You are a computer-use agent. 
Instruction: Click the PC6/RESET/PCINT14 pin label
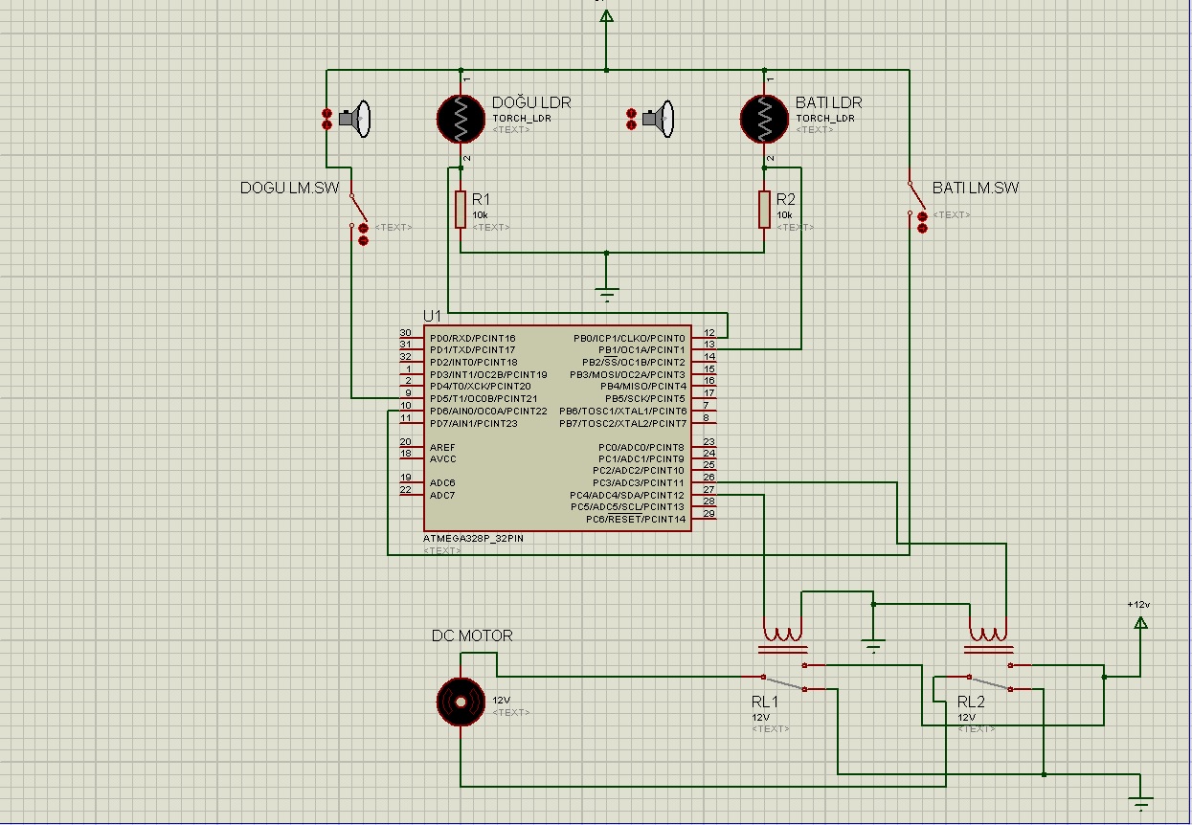[x=637, y=520]
